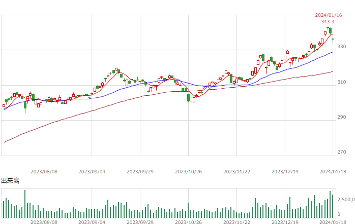Click the 343.3 price readout
Image resolution: width=355 pixels, height=224 pixels.
coord(328,22)
